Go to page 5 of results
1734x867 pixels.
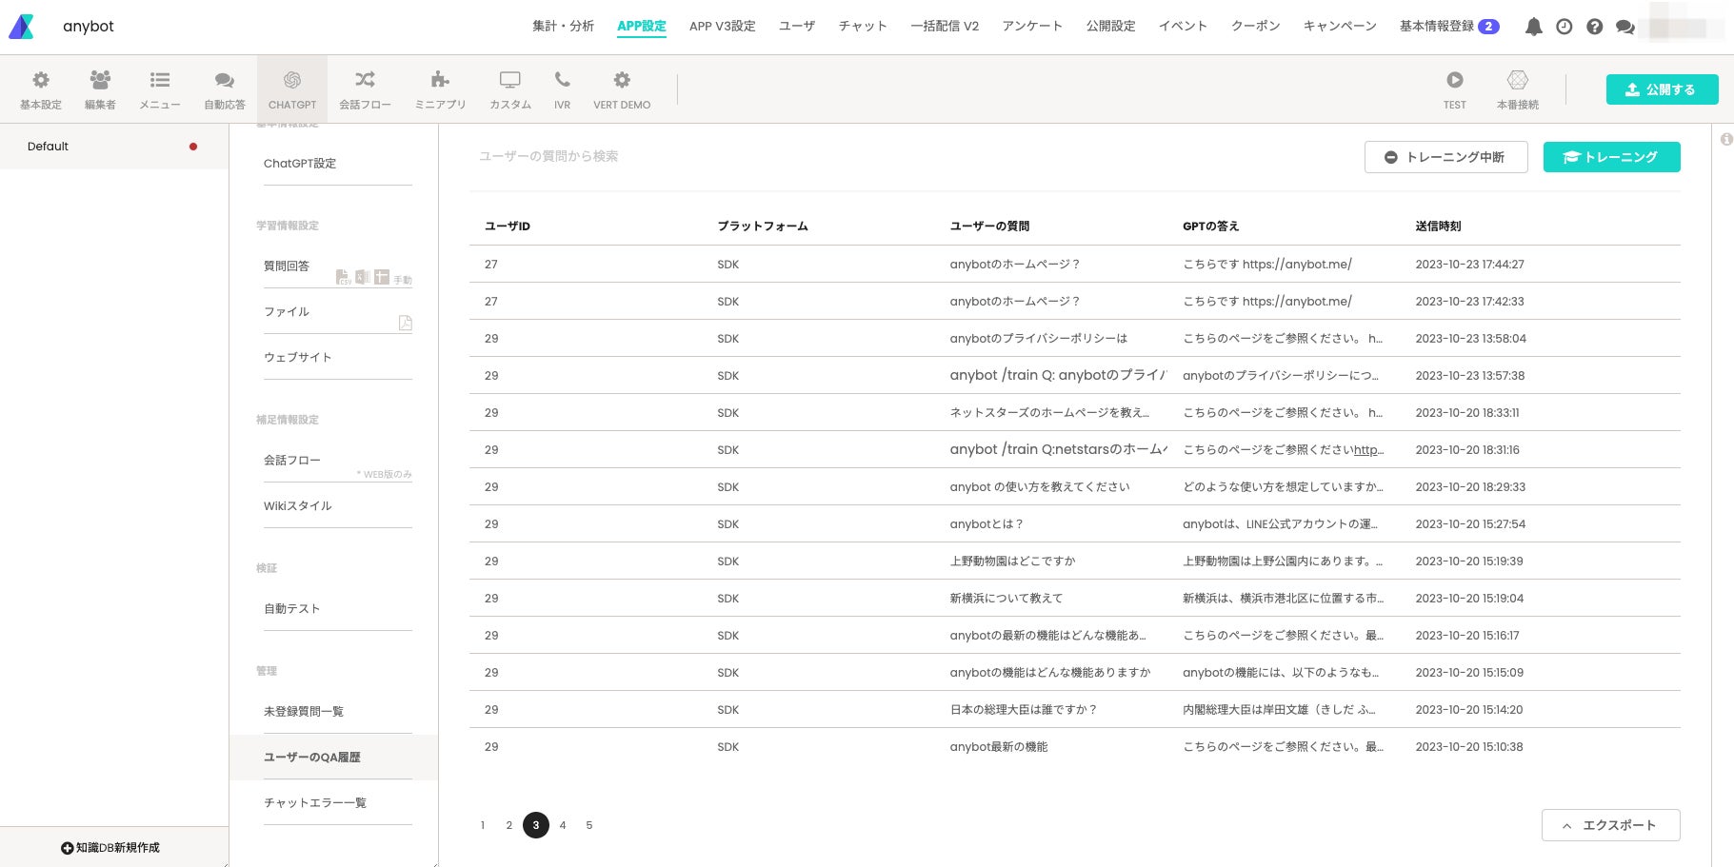[x=589, y=825]
